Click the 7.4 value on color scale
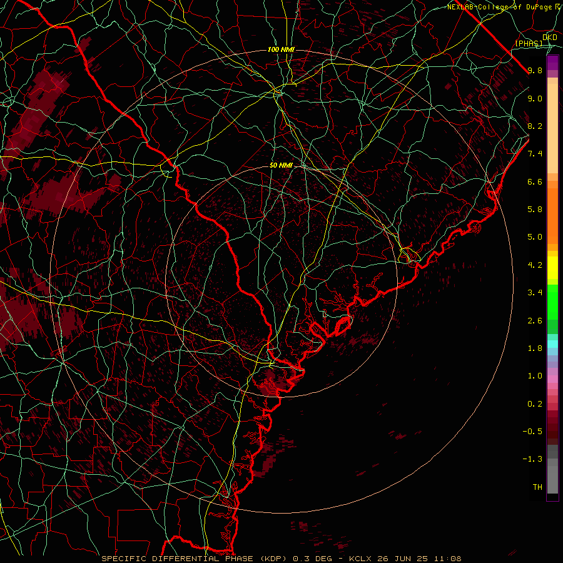 coord(535,154)
